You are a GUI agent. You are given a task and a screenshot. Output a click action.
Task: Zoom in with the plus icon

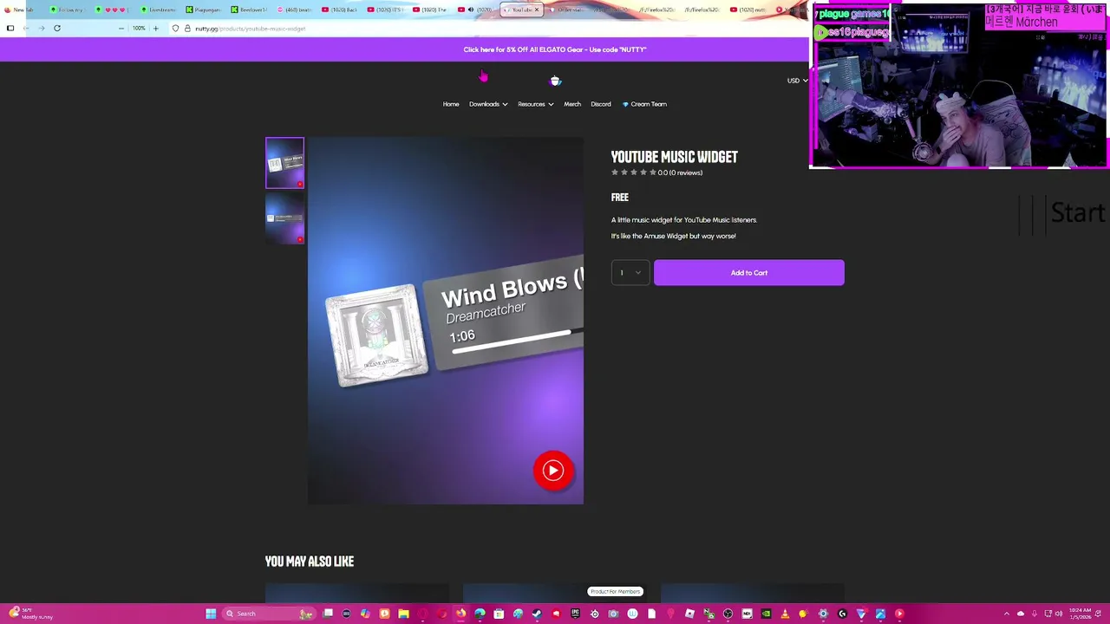156,28
